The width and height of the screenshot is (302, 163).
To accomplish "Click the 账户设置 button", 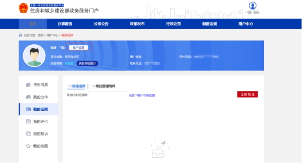I will [78, 47].
